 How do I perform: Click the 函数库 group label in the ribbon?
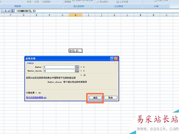coord(18,6)
